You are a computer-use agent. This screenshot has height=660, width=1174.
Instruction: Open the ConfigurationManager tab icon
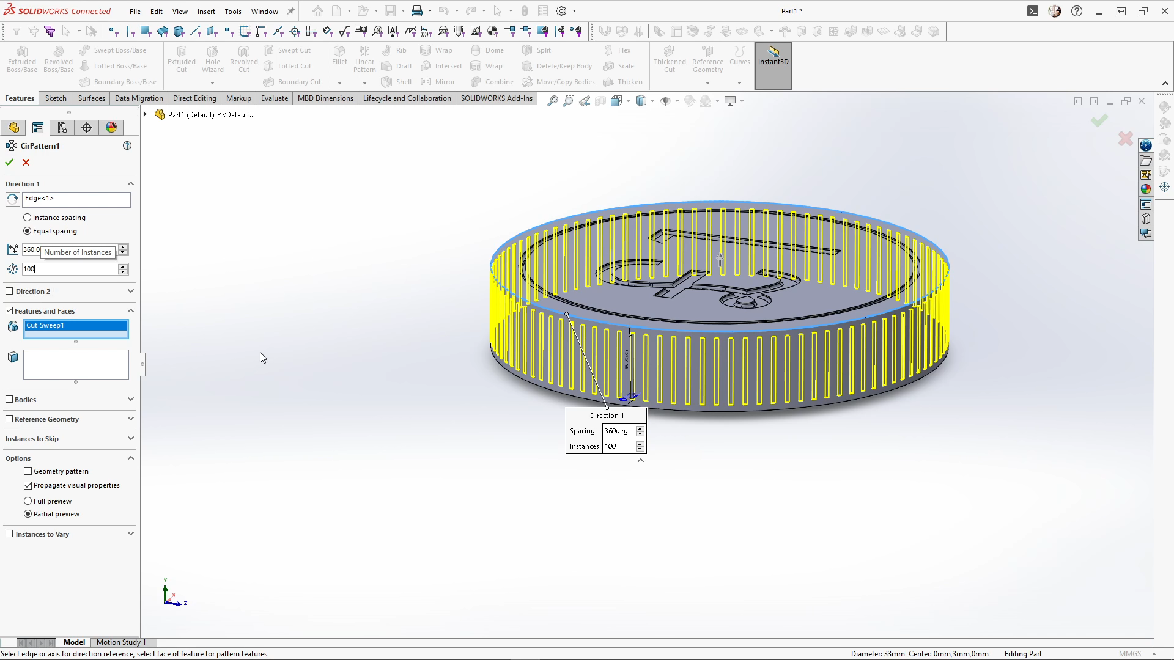tap(62, 127)
